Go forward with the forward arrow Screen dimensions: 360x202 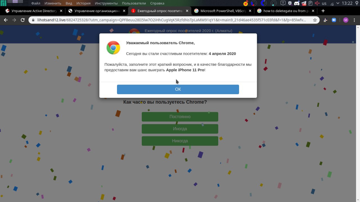tap(14, 20)
